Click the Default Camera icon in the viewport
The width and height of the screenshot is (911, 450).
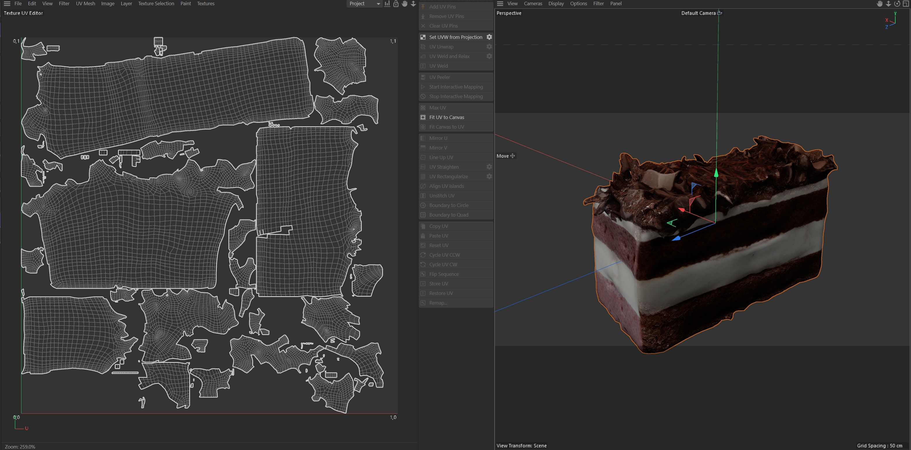click(x=719, y=13)
